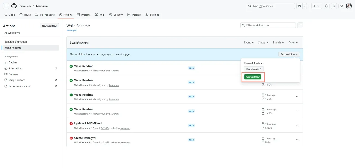The image size is (355, 168).
Task: Click the GitHub logo icon
Action: 14,6
